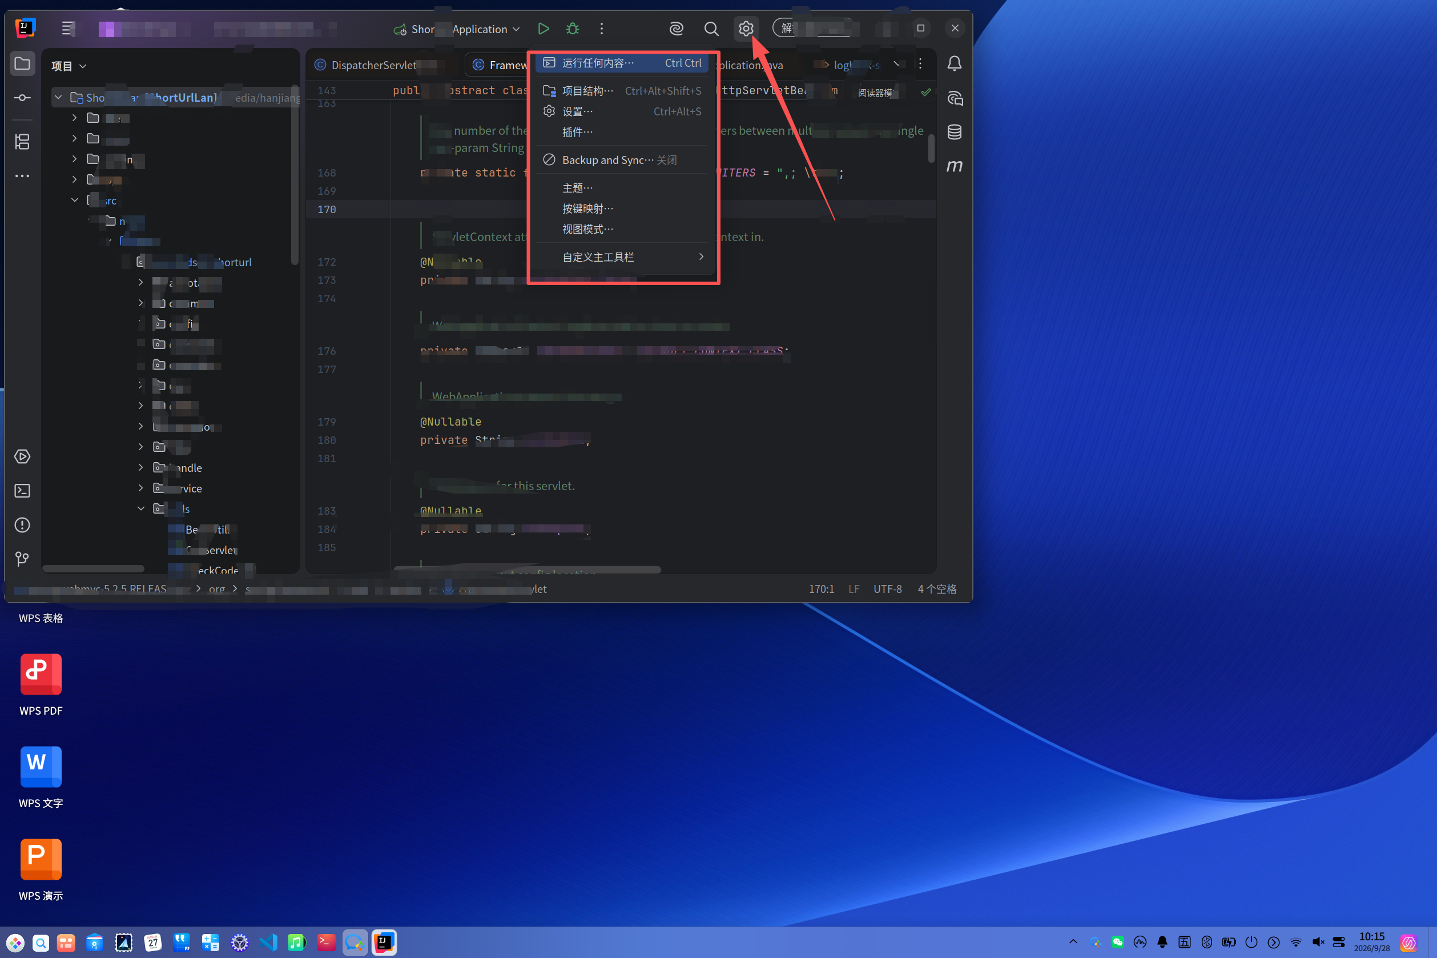Screen dimensions: 1437x958
Task: Open the main hamburger menu
Action: [68, 29]
